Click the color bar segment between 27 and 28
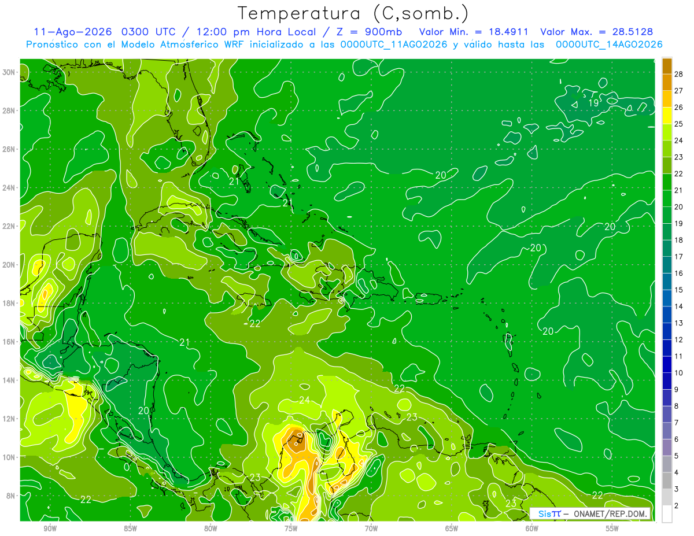This screenshot has width=694, height=536. pyautogui.click(x=667, y=83)
